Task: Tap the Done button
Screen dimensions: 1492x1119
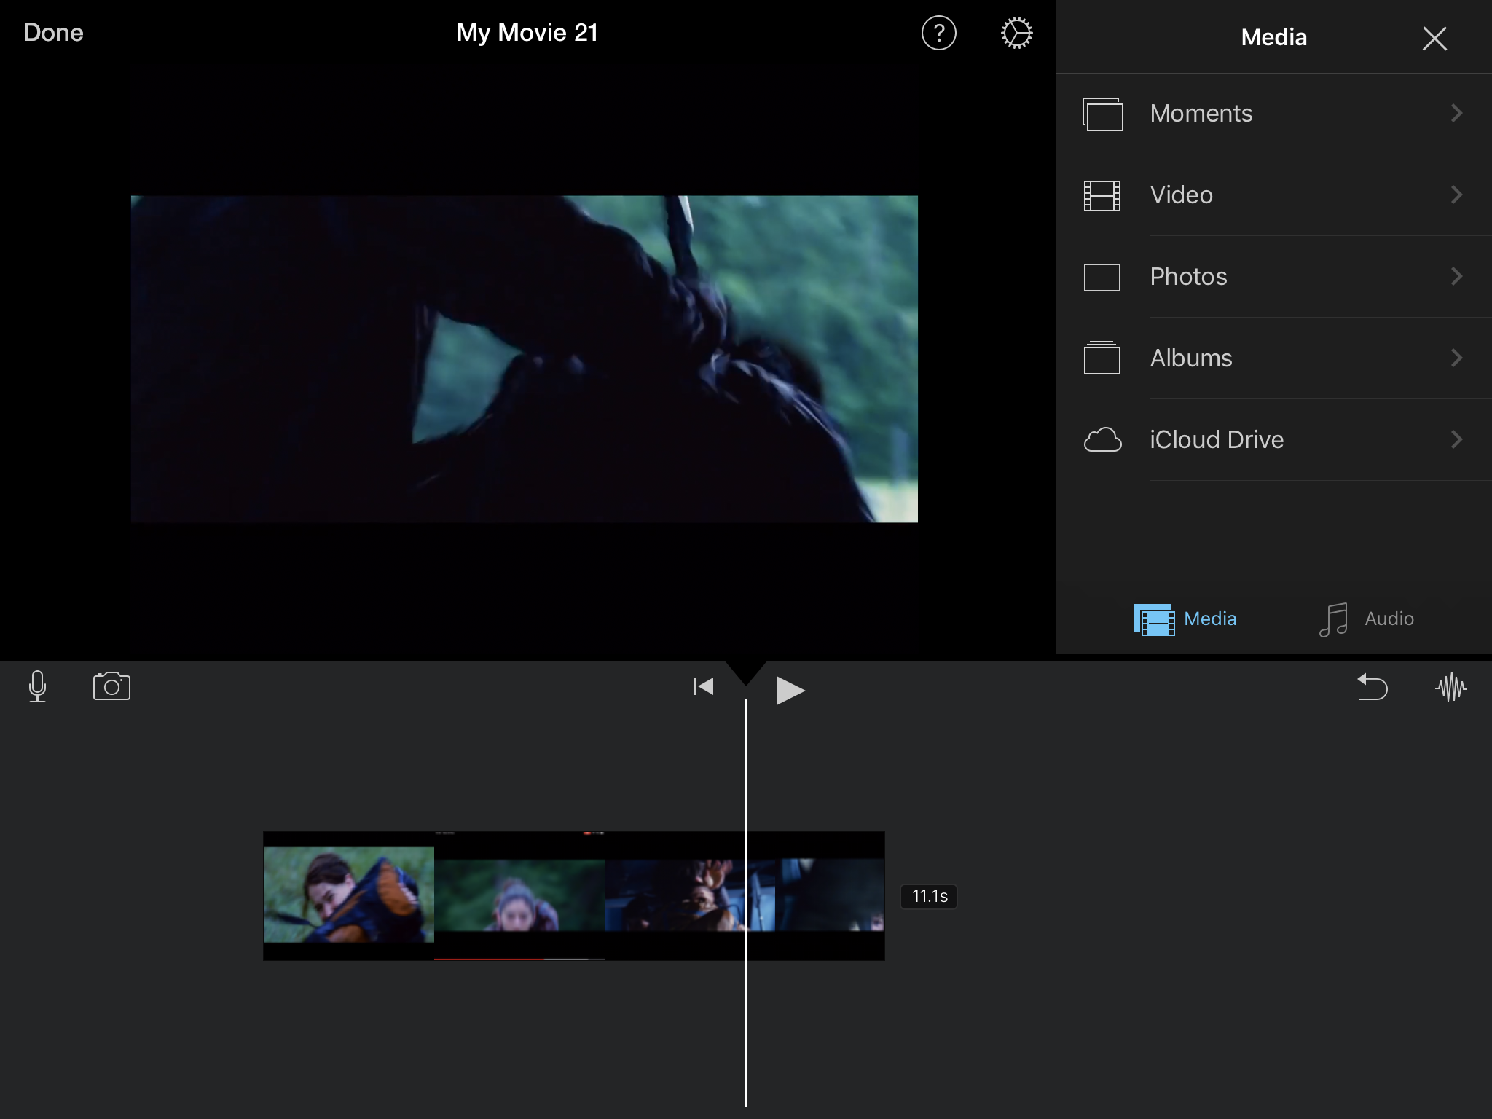Action: pyautogui.click(x=53, y=33)
